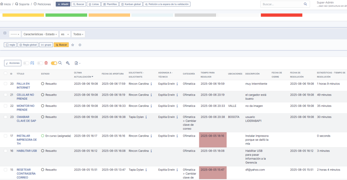This screenshot has width=347, height=180.
Task: Collapse search criteria with minus box icon
Action: [5, 33]
